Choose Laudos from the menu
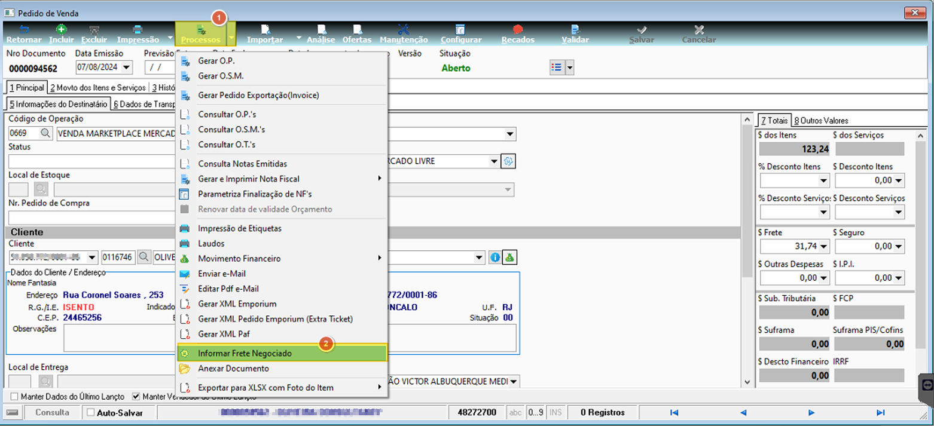 coord(283,244)
